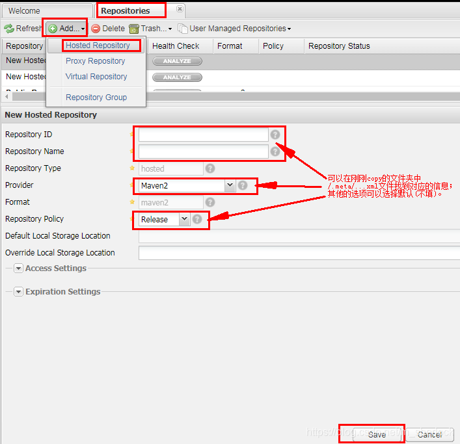Open the Add dropdown arrow
Image resolution: width=460 pixels, height=444 pixels.
[83, 29]
